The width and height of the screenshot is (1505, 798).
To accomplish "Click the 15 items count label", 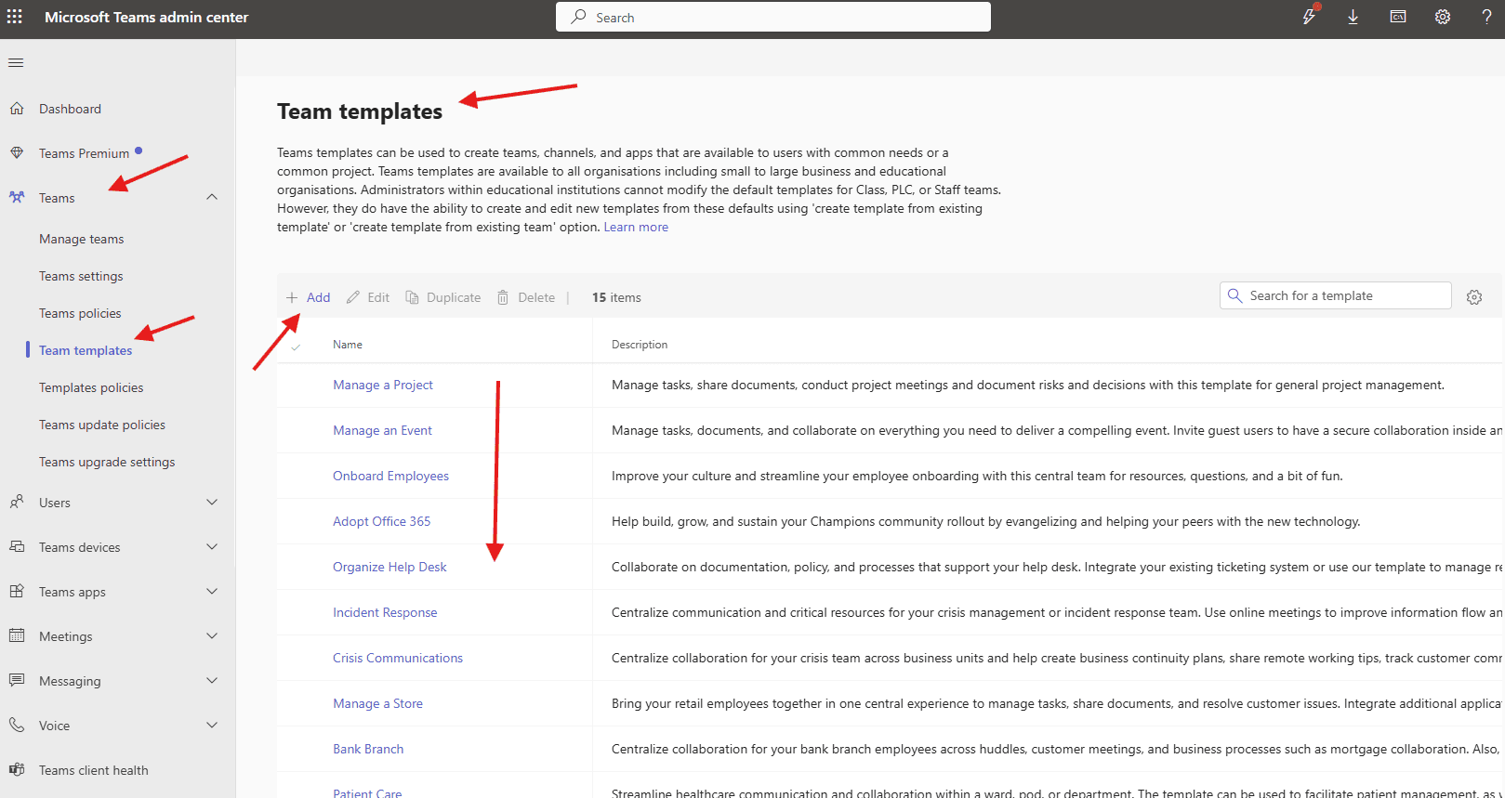I will point(616,297).
